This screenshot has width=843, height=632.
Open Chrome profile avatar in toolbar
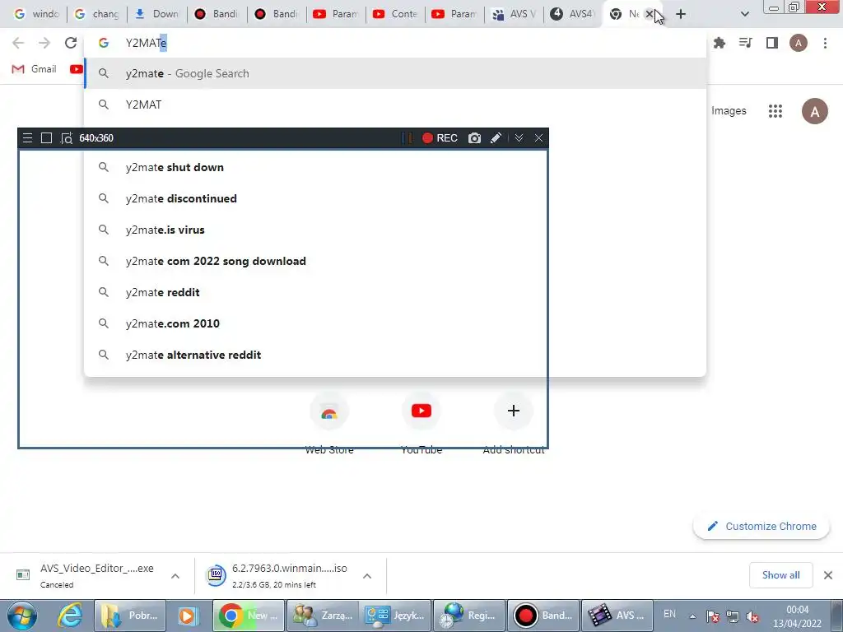click(x=799, y=43)
